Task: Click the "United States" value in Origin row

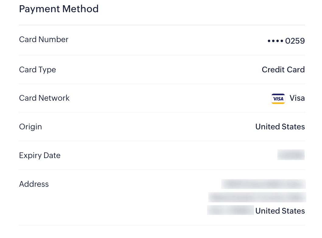Action: 280,127
